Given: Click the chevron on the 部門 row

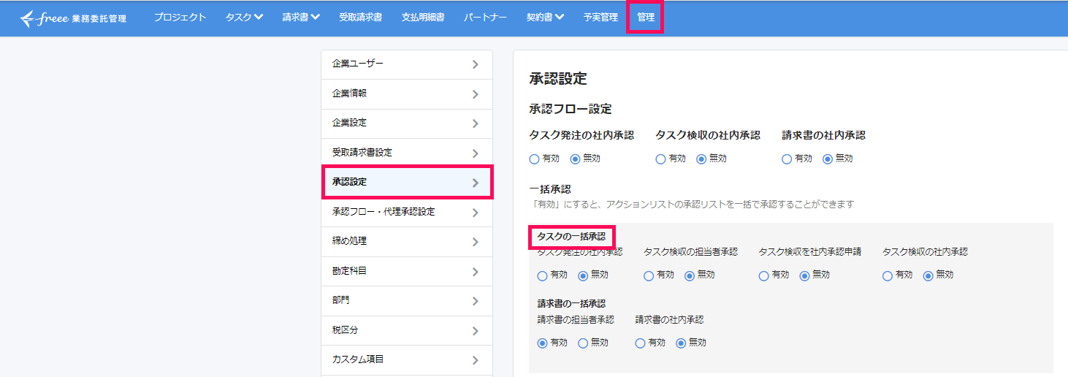Looking at the screenshot, I should click(476, 301).
